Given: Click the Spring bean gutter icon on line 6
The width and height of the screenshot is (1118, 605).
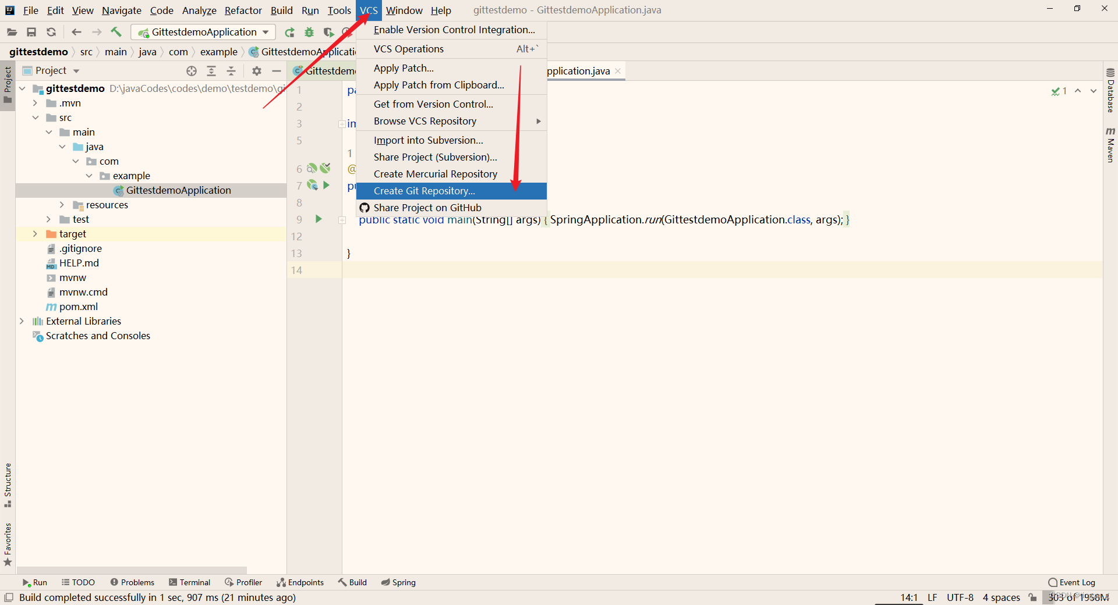Looking at the screenshot, I should coord(312,169).
